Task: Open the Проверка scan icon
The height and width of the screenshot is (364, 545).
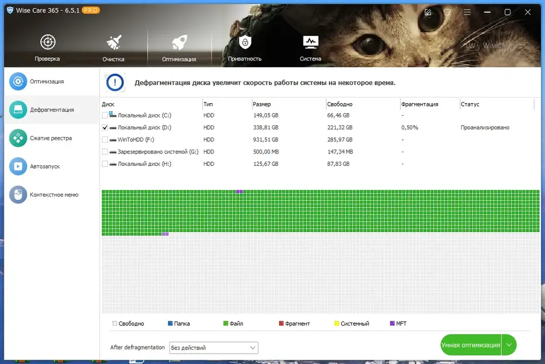Action: [47, 42]
